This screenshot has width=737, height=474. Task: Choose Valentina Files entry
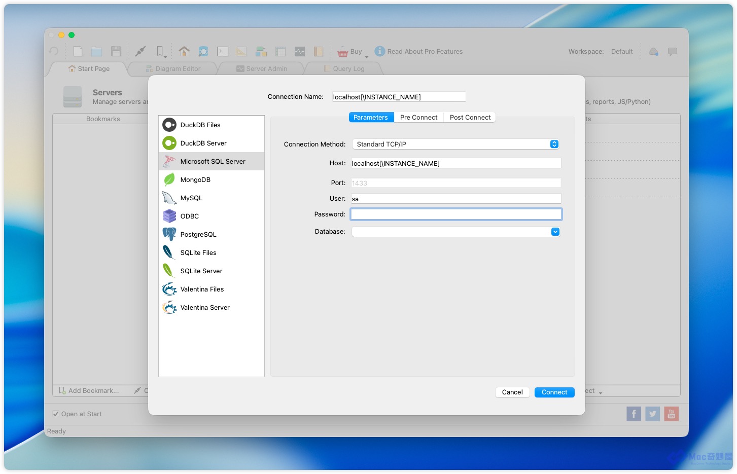click(x=212, y=289)
